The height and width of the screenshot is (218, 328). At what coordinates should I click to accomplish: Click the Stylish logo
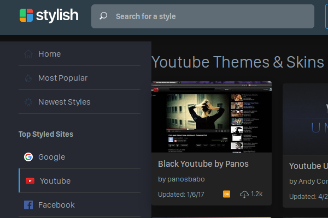point(49,15)
